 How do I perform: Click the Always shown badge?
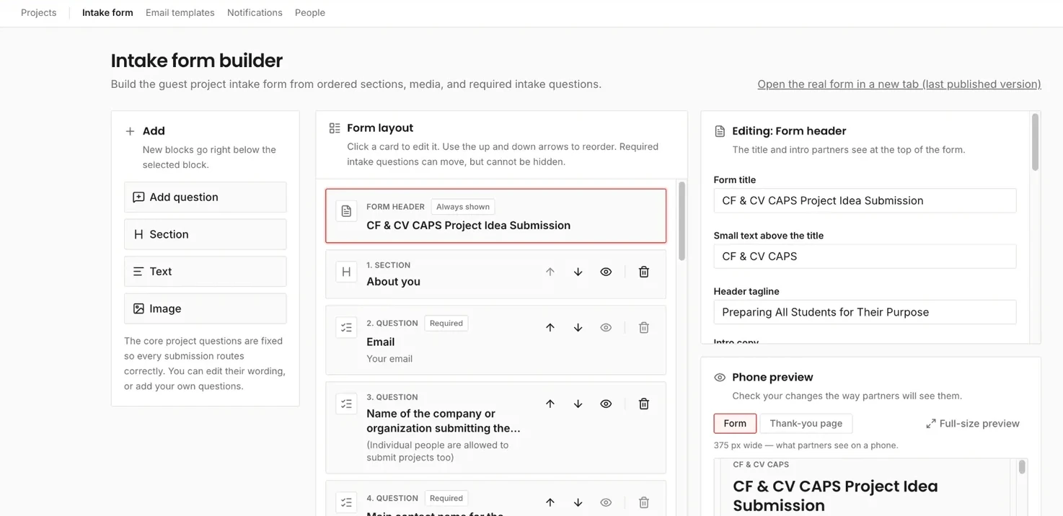tap(463, 207)
